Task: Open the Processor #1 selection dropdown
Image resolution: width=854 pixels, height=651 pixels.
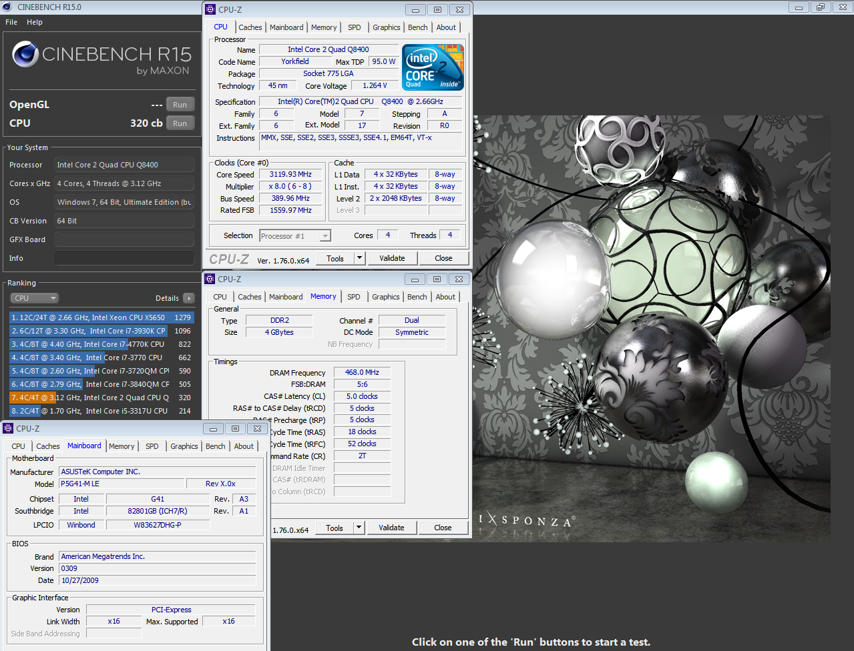Action: [x=295, y=236]
